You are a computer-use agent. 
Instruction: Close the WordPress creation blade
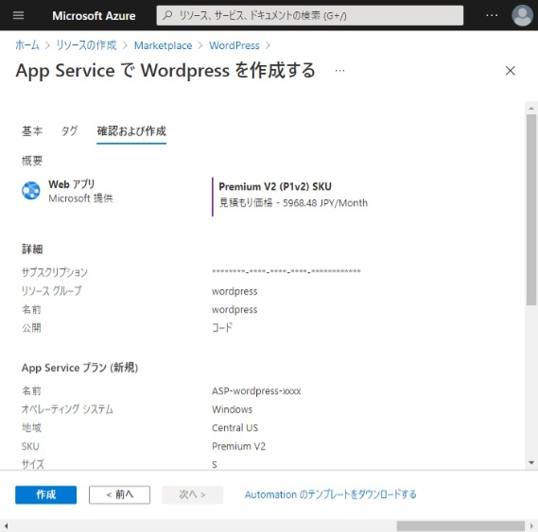click(511, 71)
